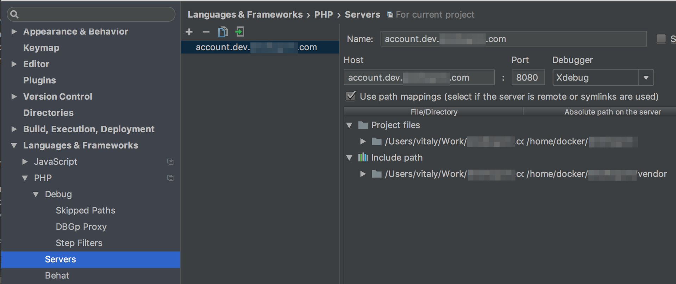This screenshot has height=284, width=676.
Task: Expand the JavaScript node
Action: [25, 161]
